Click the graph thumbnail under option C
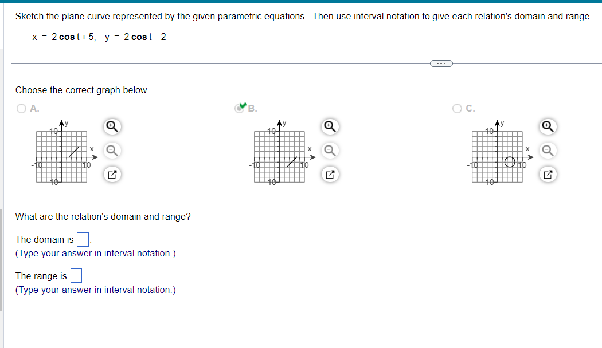Viewport: 602px width, 348px height. [496, 156]
